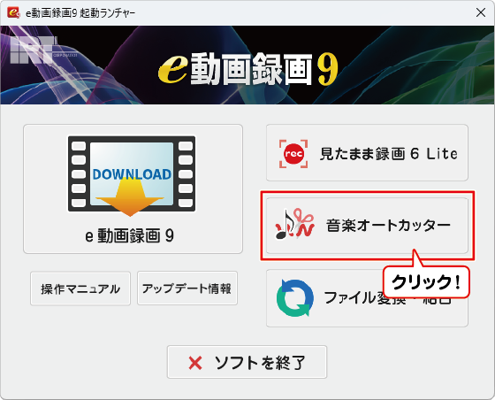Open 音楽オートカッター tool
This screenshot has width=495, height=400.
(367, 226)
